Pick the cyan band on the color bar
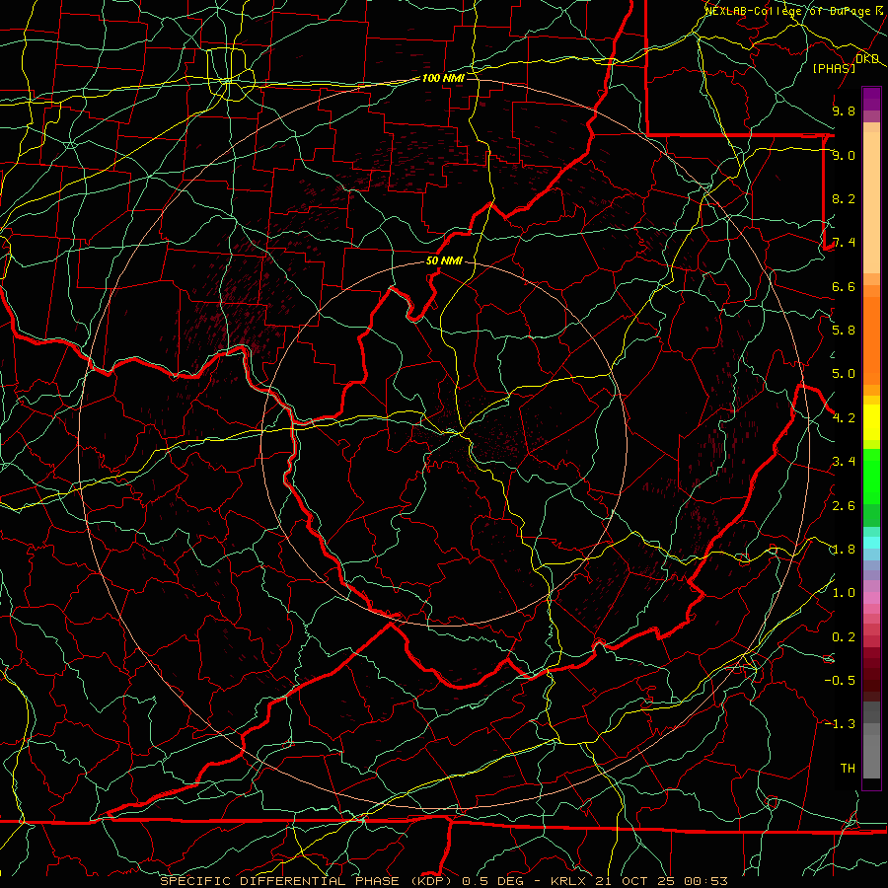The height and width of the screenshot is (888, 888). (x=871, y=543)
